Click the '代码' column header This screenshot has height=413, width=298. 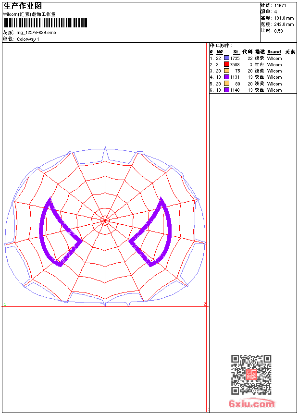click(248, 52)
